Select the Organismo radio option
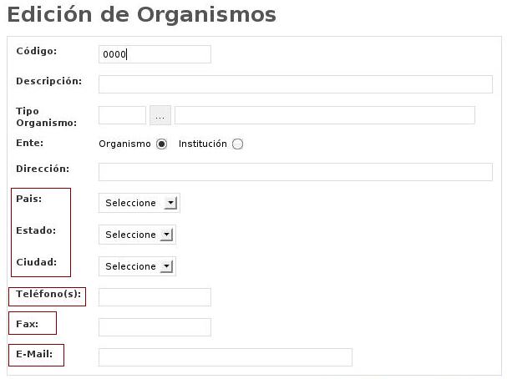 161,144
